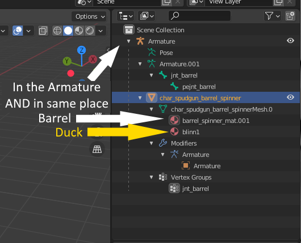
Task: Select the Modifiers label
Action: point(183,143)
